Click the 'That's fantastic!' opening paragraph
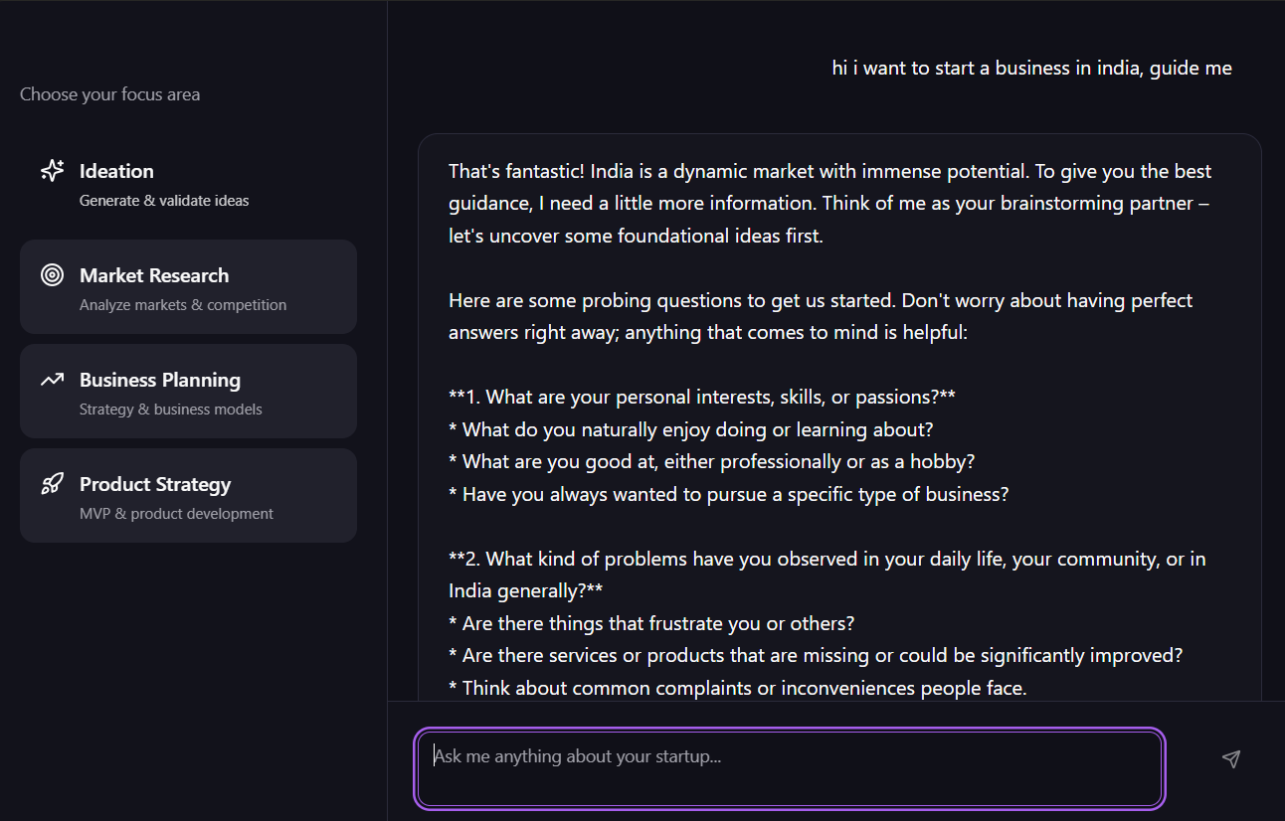 [x=829, y=204]
